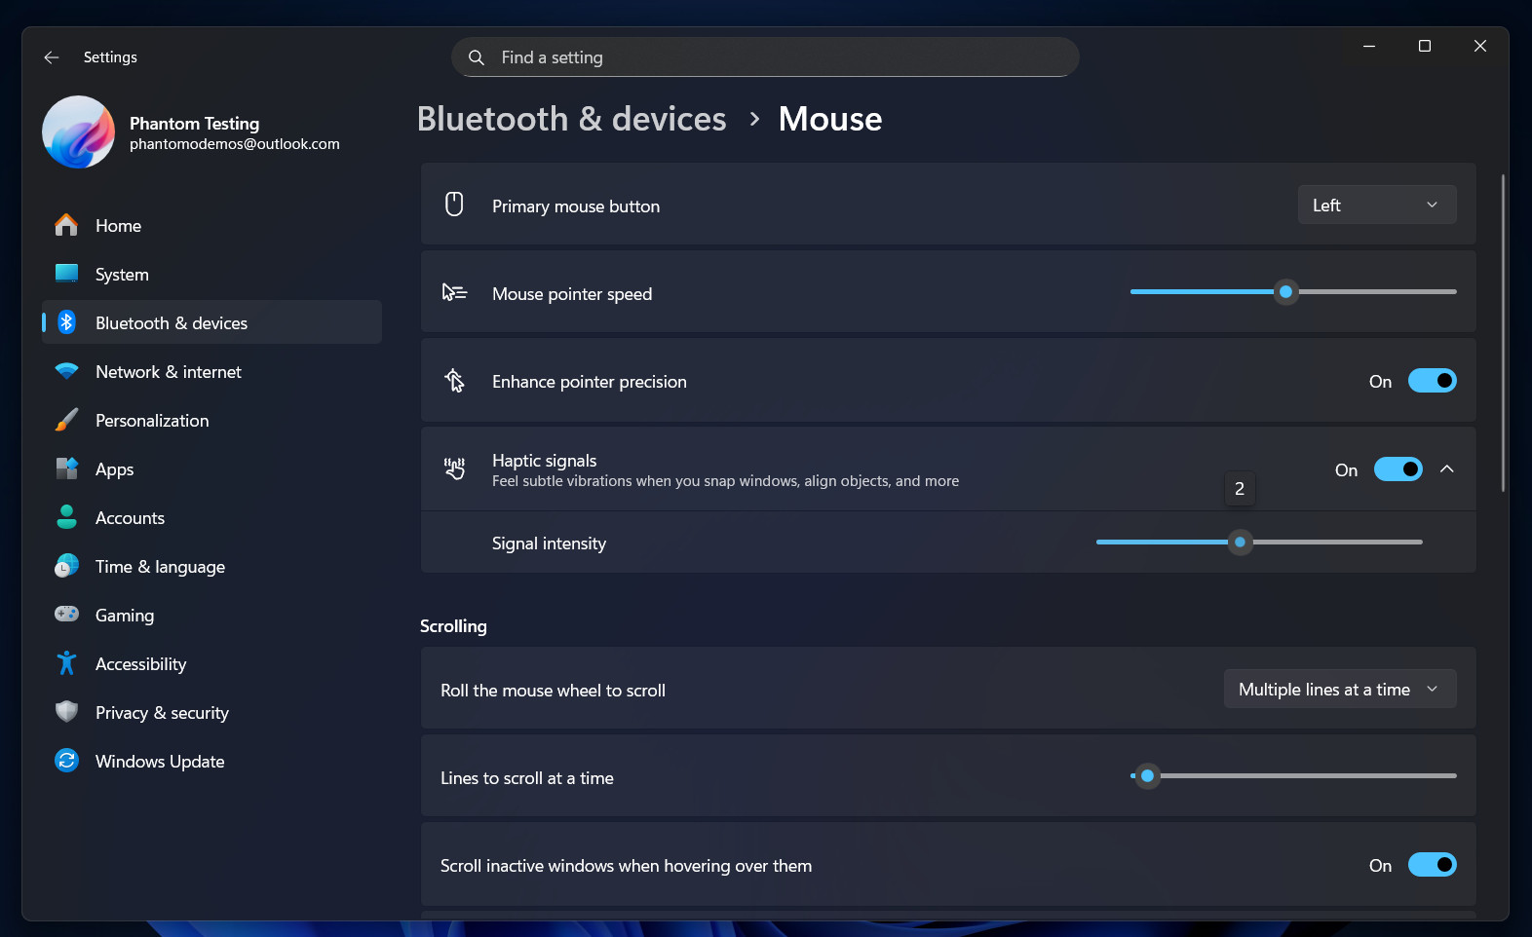This screenshot has width=1532, height=937.
Task: Open the Primary mouse button dropdown
Action: click(1376, 205)
